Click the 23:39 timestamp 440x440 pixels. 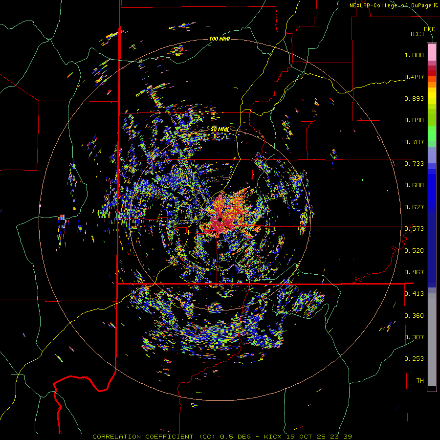tap(341, 437)
